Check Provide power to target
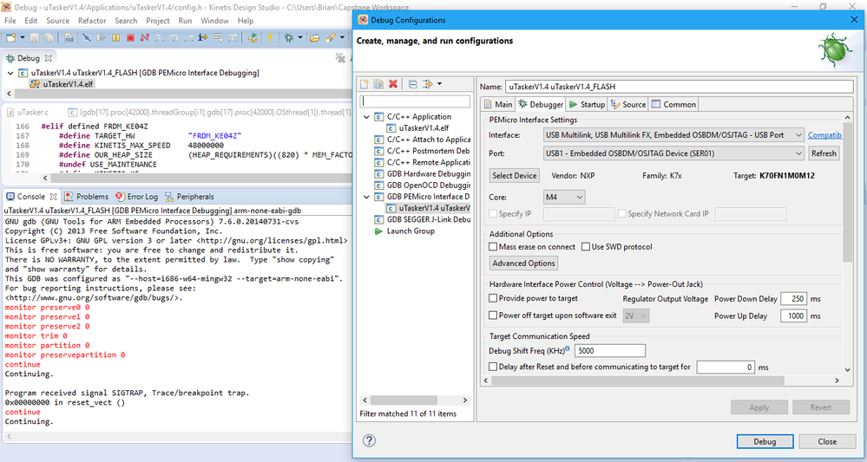Viewport: 867px width, 462px height. [493, 298]
